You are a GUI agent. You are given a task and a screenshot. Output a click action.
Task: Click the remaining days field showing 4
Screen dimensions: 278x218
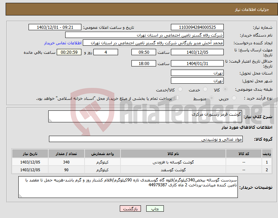(x=106, y=52)
